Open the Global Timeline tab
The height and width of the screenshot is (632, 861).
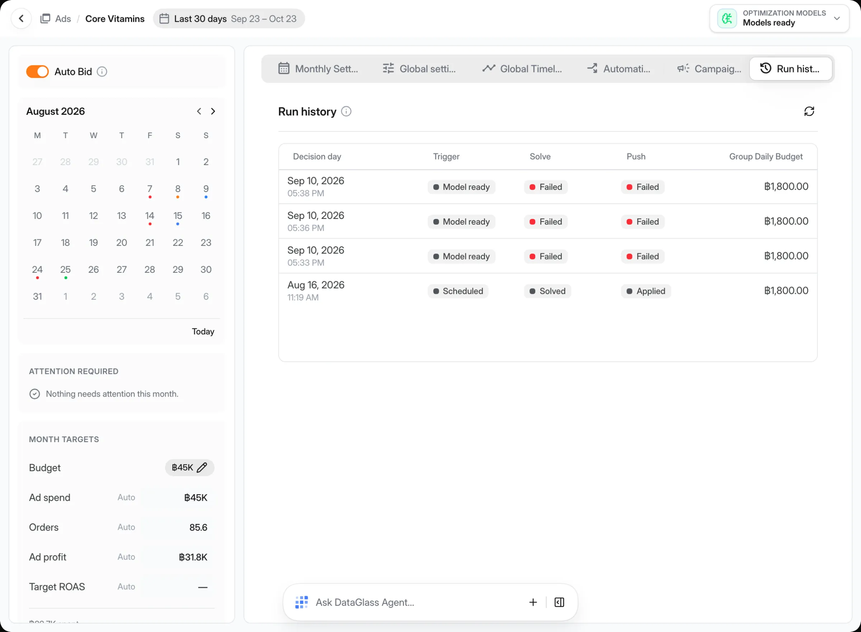click(x=522, y=69)
